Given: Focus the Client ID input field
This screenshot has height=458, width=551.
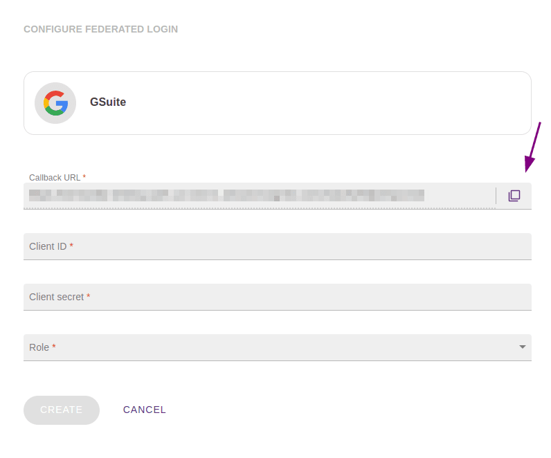Looking at the screenshot, I should (277, 246).
